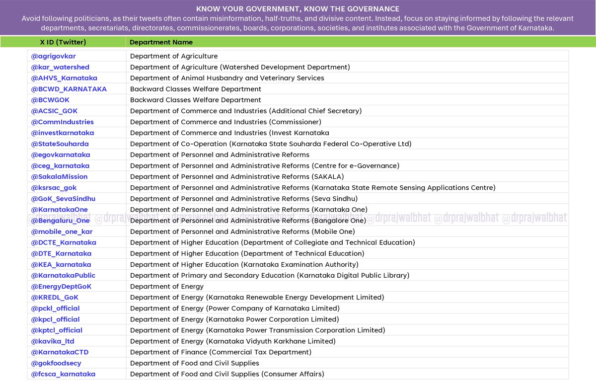Select the plain Food and Civil Supplies cell
The image size is (596, 388).
(x=347, y=363)
